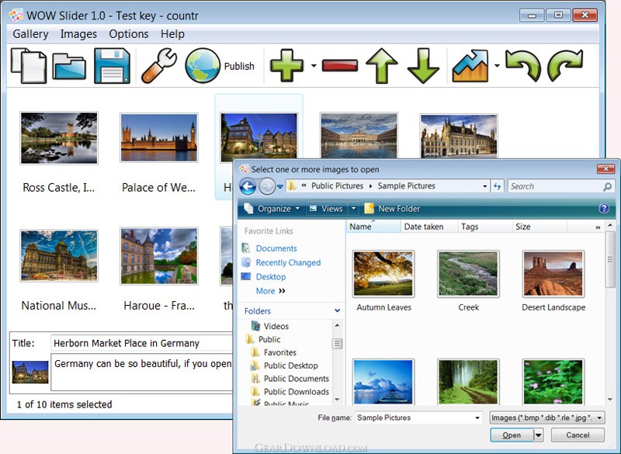Click the Publish globe icon
621x454 pixels.
coord(203,66)
